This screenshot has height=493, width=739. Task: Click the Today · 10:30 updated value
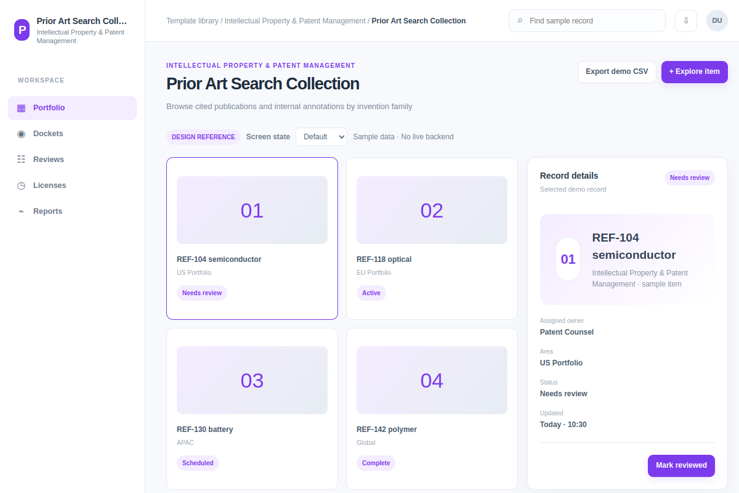(x=563, y=425)
